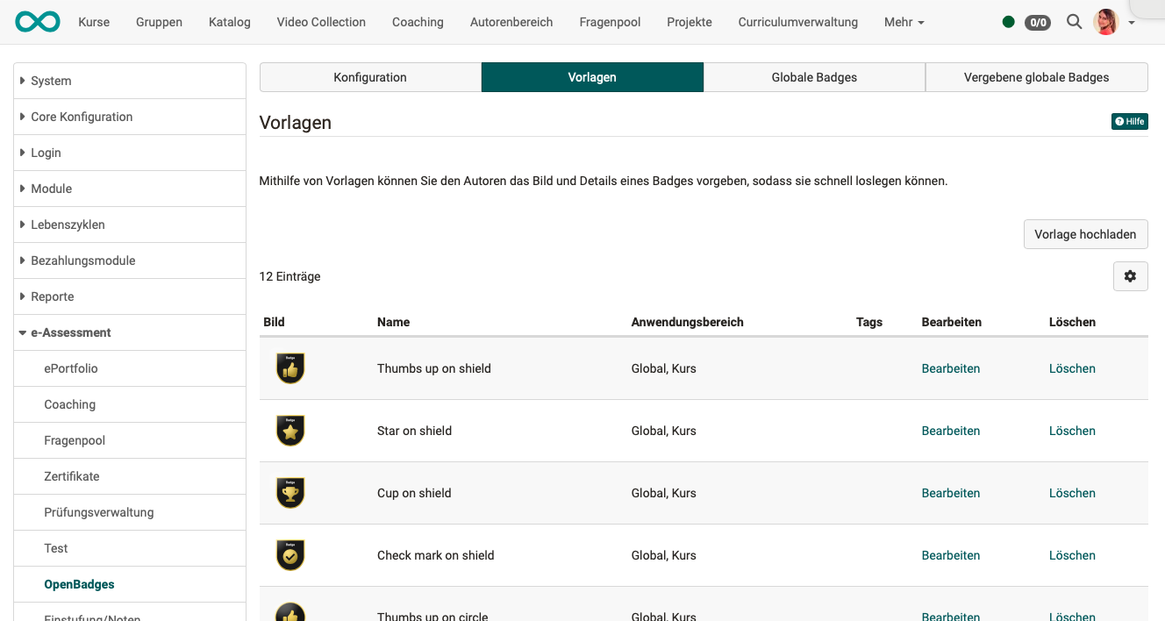Screen dimensions: 1165x621
Task: Click the Vorlage hochladen button
Action: click(1085, 234)
